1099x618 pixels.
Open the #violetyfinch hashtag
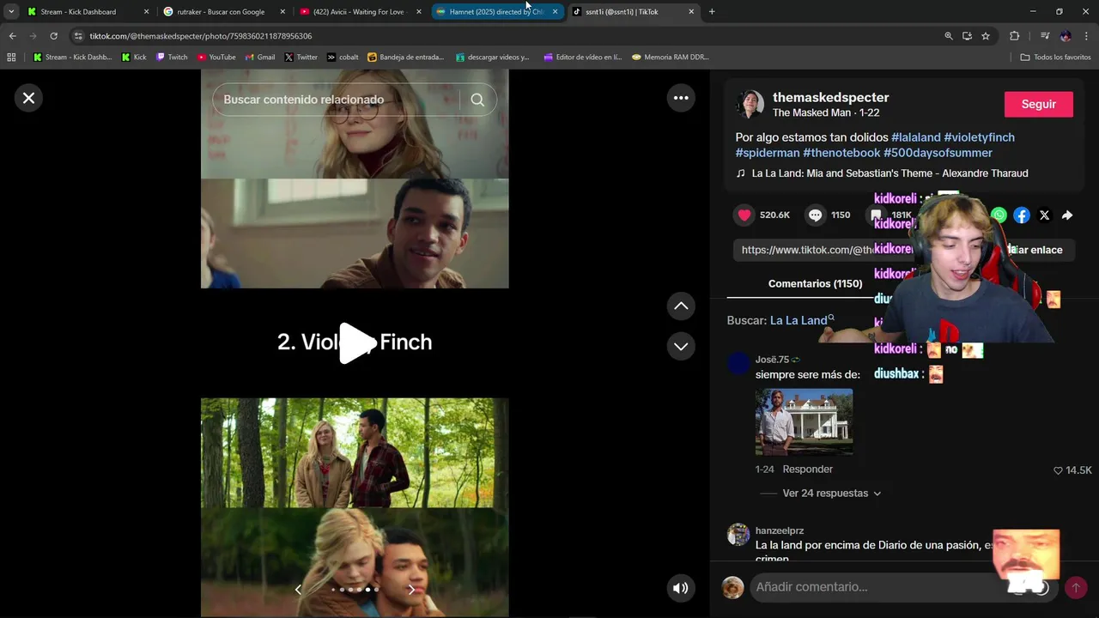(x=979, y=137)
